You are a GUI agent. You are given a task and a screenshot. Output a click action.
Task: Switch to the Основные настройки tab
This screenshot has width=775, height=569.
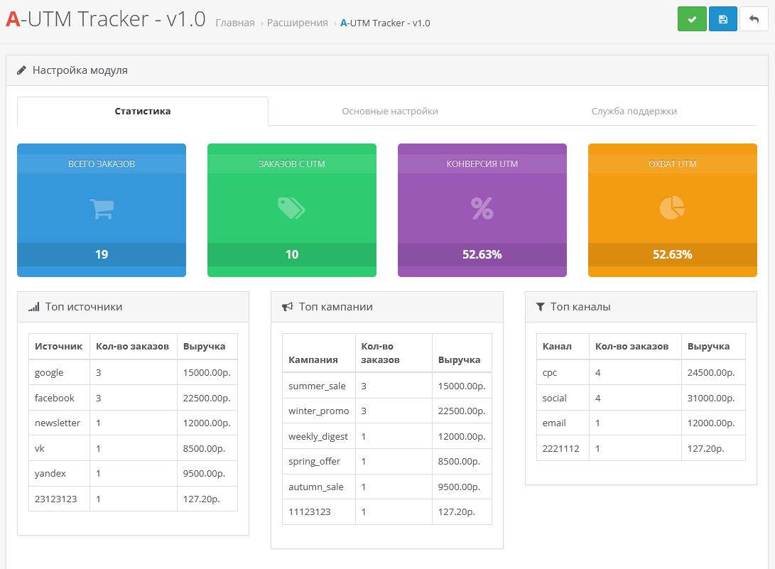pos(389,112)
